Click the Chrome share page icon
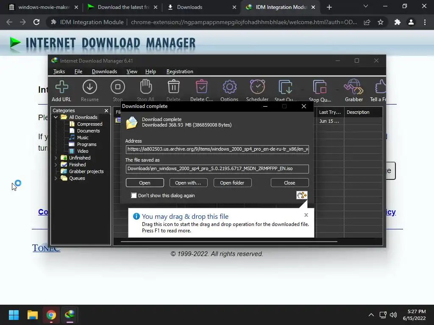The height and width of the screenshot is (325, 434). [367, 22]
